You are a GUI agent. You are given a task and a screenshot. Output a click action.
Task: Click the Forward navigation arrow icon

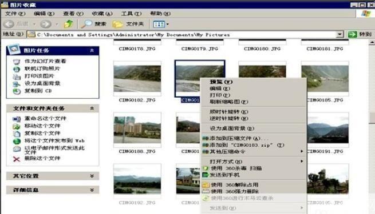46,24
